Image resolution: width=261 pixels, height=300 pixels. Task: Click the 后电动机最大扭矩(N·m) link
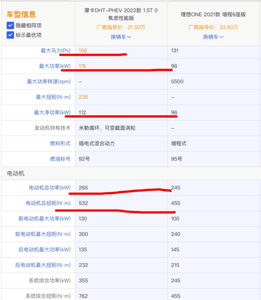click(x=43, y=265)
